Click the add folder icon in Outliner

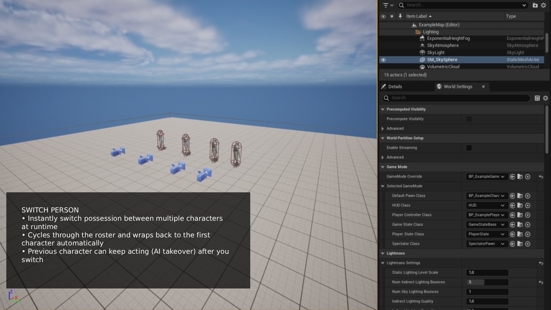535,5
